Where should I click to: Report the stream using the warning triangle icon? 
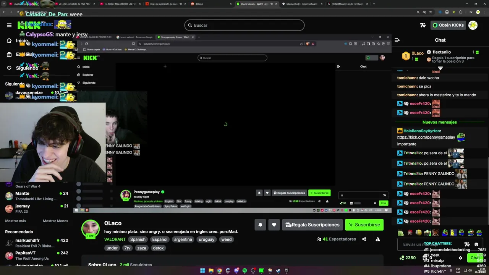(x=377, y=239)
